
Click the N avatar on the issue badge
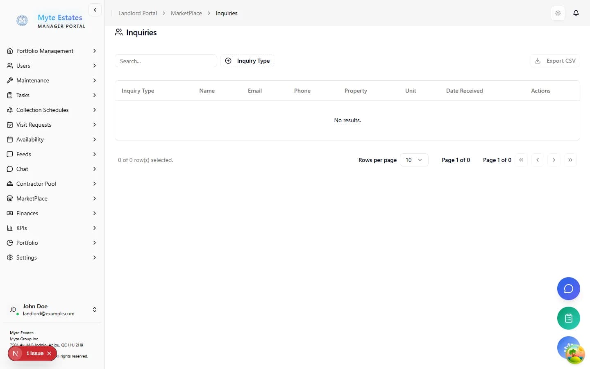(x=16, y=353)
